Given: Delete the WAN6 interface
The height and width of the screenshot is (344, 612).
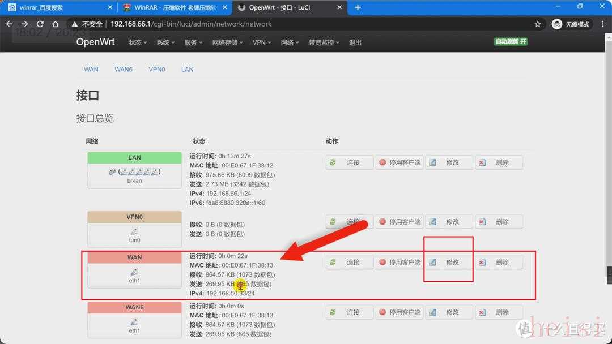Looking at the screenshot, I should [x=499, y=312].
